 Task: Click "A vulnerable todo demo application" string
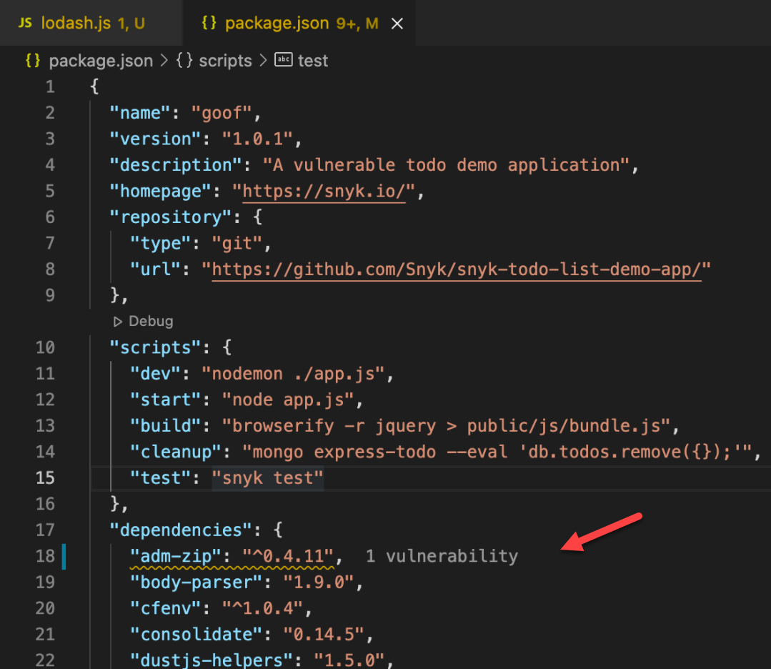click(x=447, y=165)
